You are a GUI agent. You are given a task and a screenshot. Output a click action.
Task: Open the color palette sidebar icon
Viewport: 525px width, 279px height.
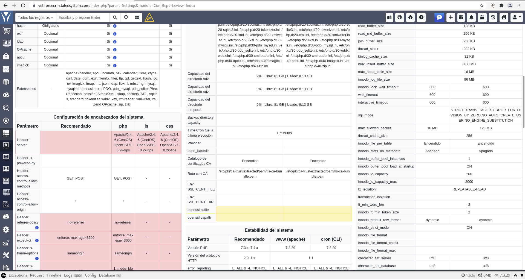click(x=6, y=95)
